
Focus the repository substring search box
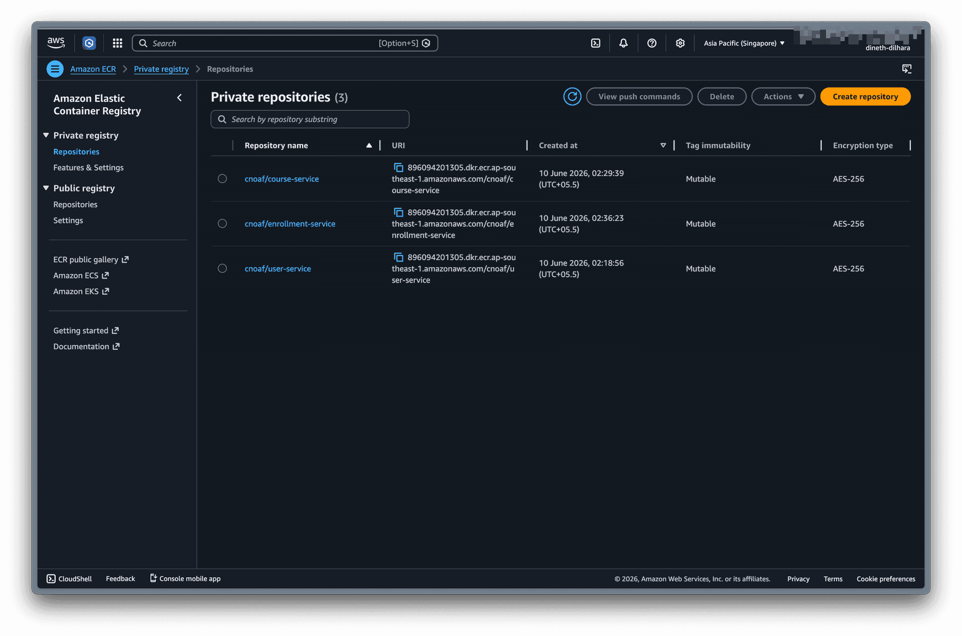click(310, 119)
